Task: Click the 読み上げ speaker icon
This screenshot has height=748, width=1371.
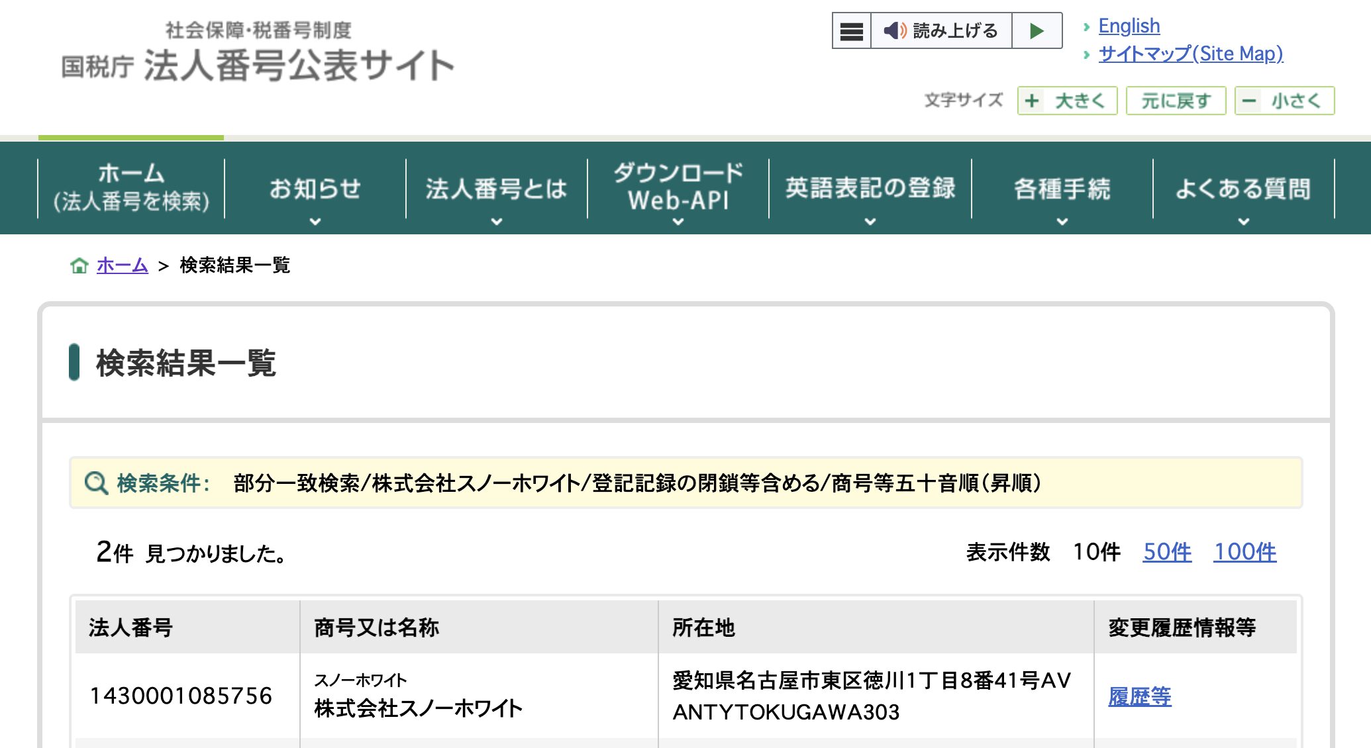Action: click(895, 30)
